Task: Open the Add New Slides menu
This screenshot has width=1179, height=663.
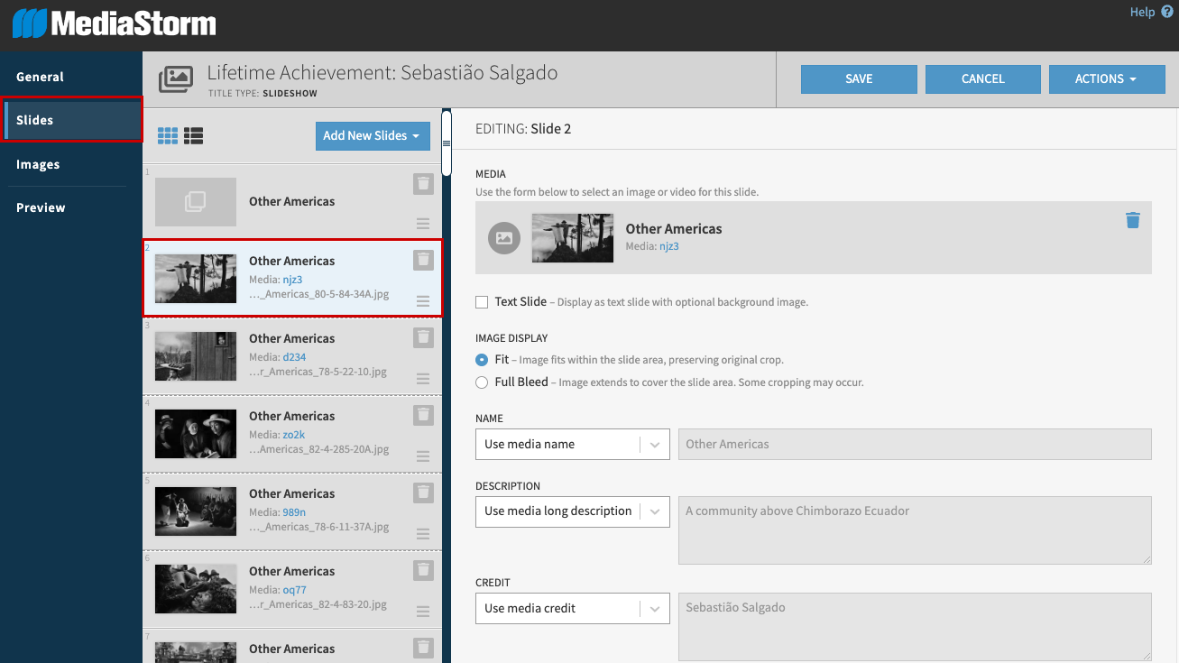Action: 372,136
